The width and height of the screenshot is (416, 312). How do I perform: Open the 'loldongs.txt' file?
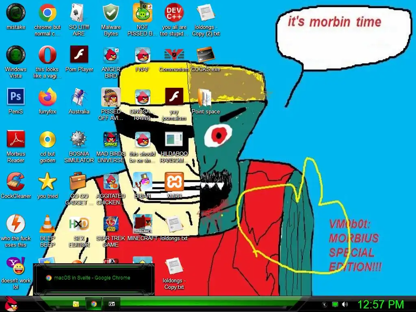(x=174, y=224)
